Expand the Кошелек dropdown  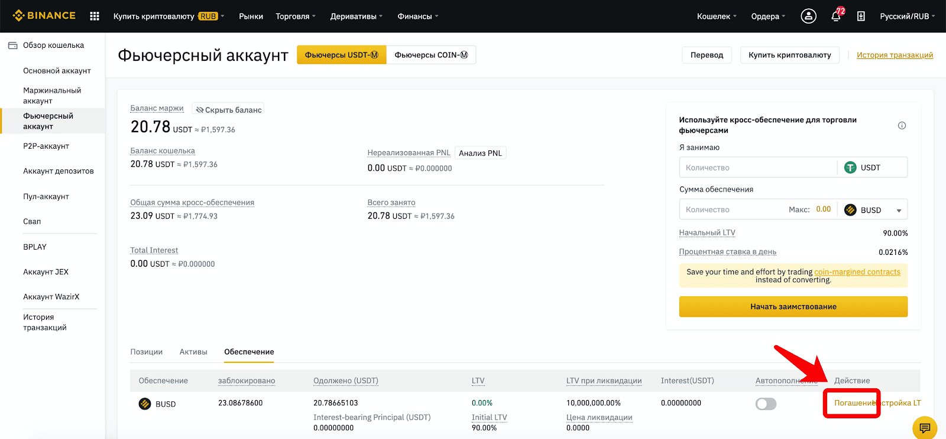[x=717, y=16]
